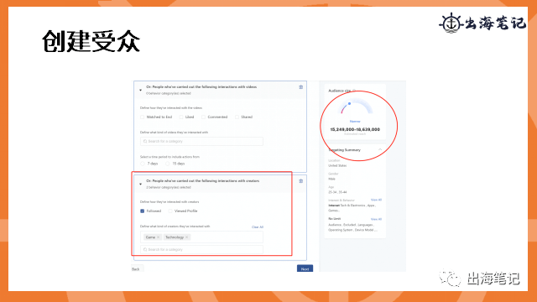The width and height of the screenshot is (537, 302).
Task: Collapse the video interactions section
Action: pyautogui.click(x=140, y=90)
